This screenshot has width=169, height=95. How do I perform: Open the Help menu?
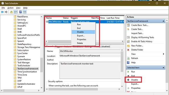(25, 8)
